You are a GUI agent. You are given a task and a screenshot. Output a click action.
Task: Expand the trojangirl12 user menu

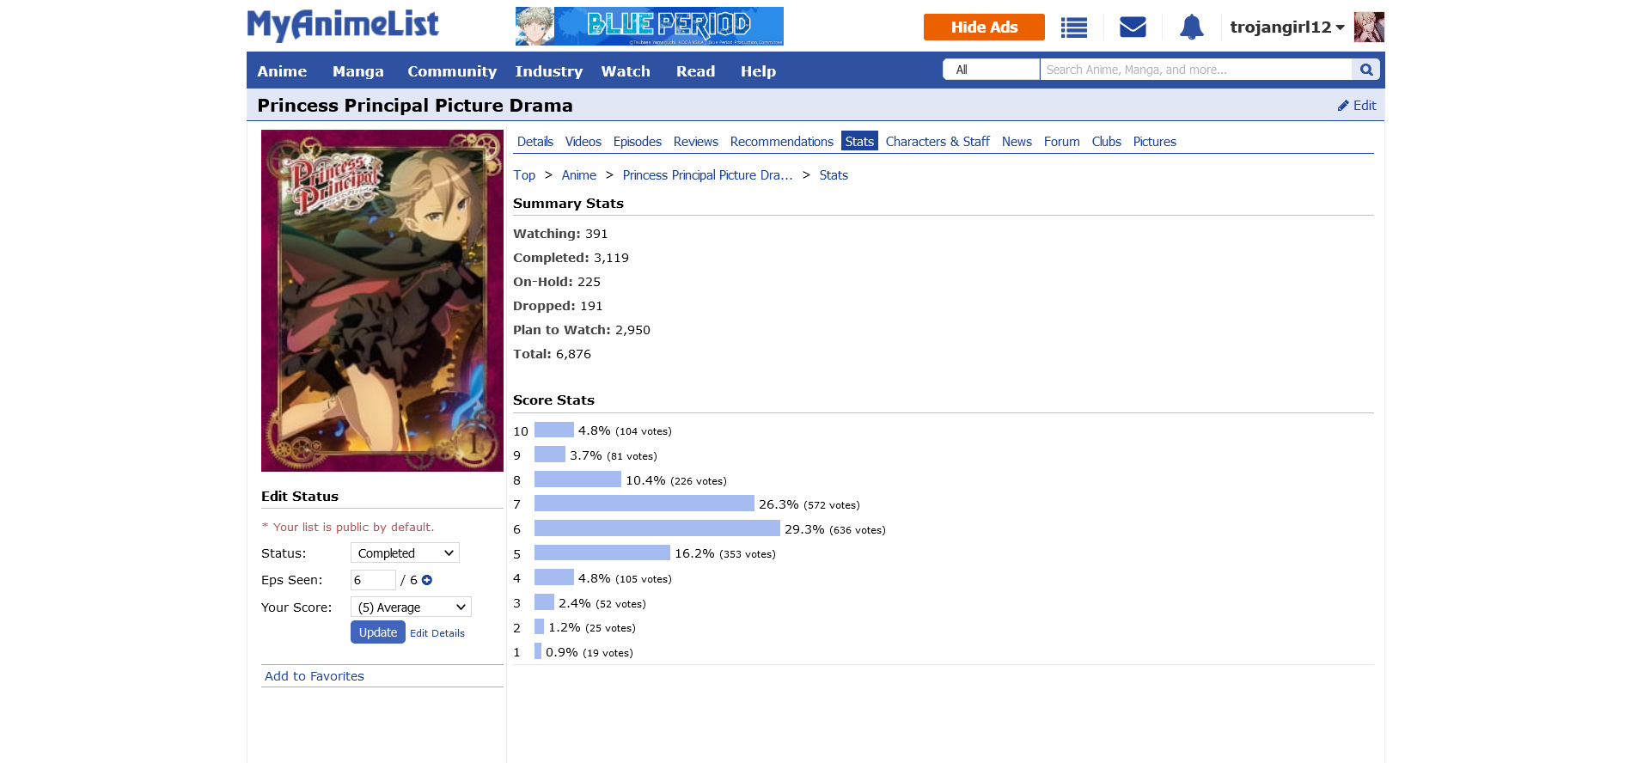click(x=1286, y=27)
